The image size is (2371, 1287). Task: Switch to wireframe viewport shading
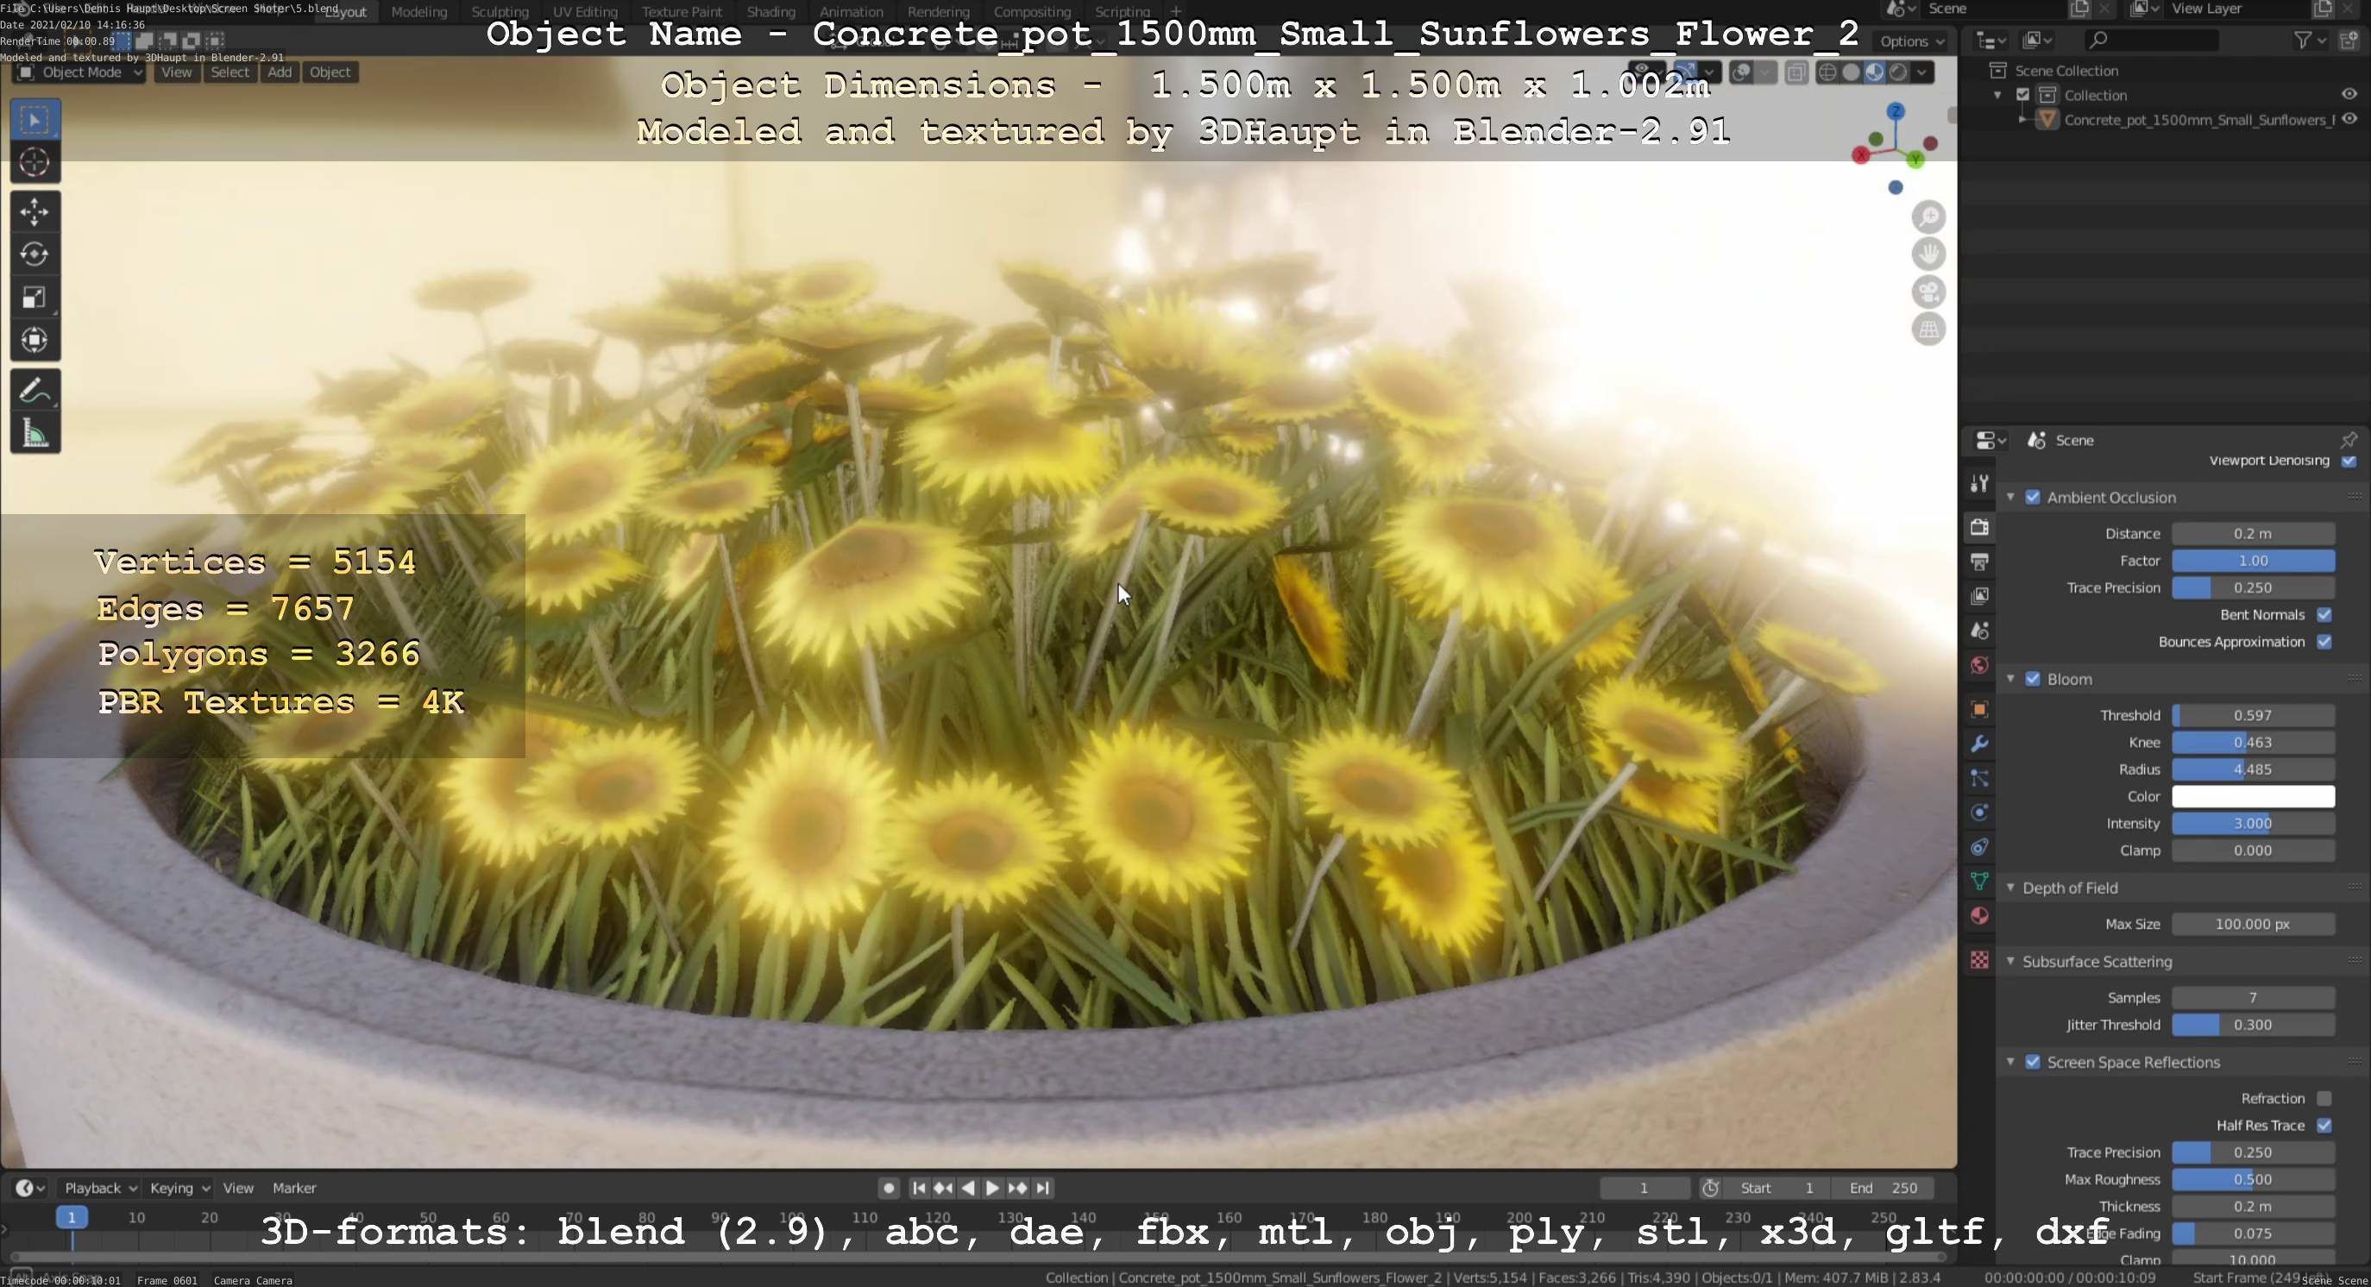click(x=1827, y=72)
